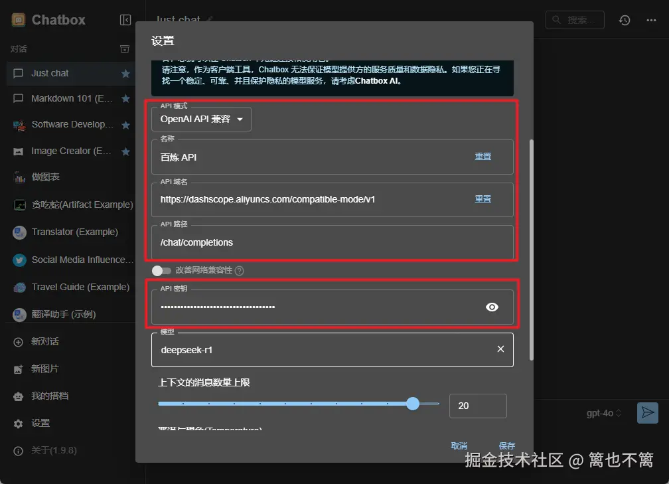Click the star beside Just chat
The height and width of the screenshot is (484, 669).
[x=125, y=74]
